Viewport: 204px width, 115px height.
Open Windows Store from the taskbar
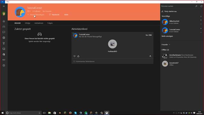pyautogui.click(x=55, y=113)
